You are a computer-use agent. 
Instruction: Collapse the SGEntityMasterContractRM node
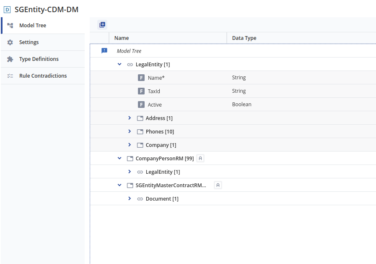119,185
